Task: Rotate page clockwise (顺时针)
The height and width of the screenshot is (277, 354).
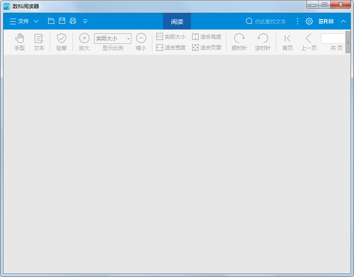Action: pyautogui.click(x=239, y=42)
